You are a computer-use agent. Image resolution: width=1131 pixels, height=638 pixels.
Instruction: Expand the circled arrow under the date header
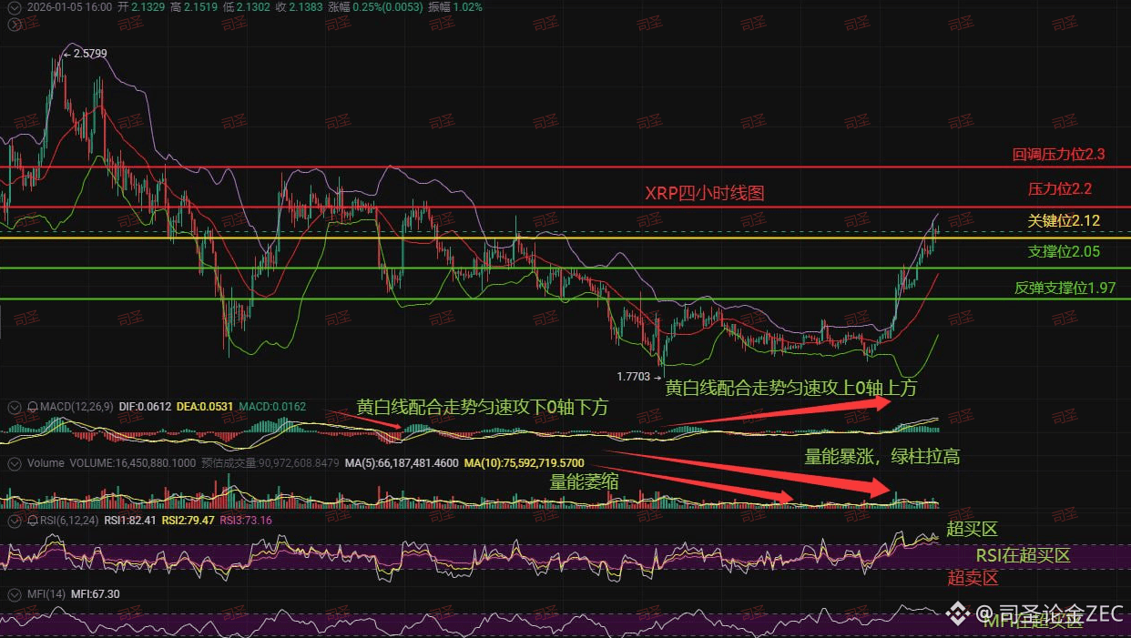14,23
